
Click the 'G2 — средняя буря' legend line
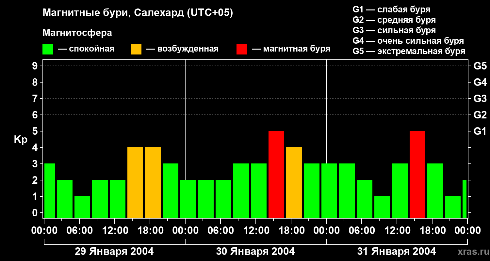tap(394, 20)
